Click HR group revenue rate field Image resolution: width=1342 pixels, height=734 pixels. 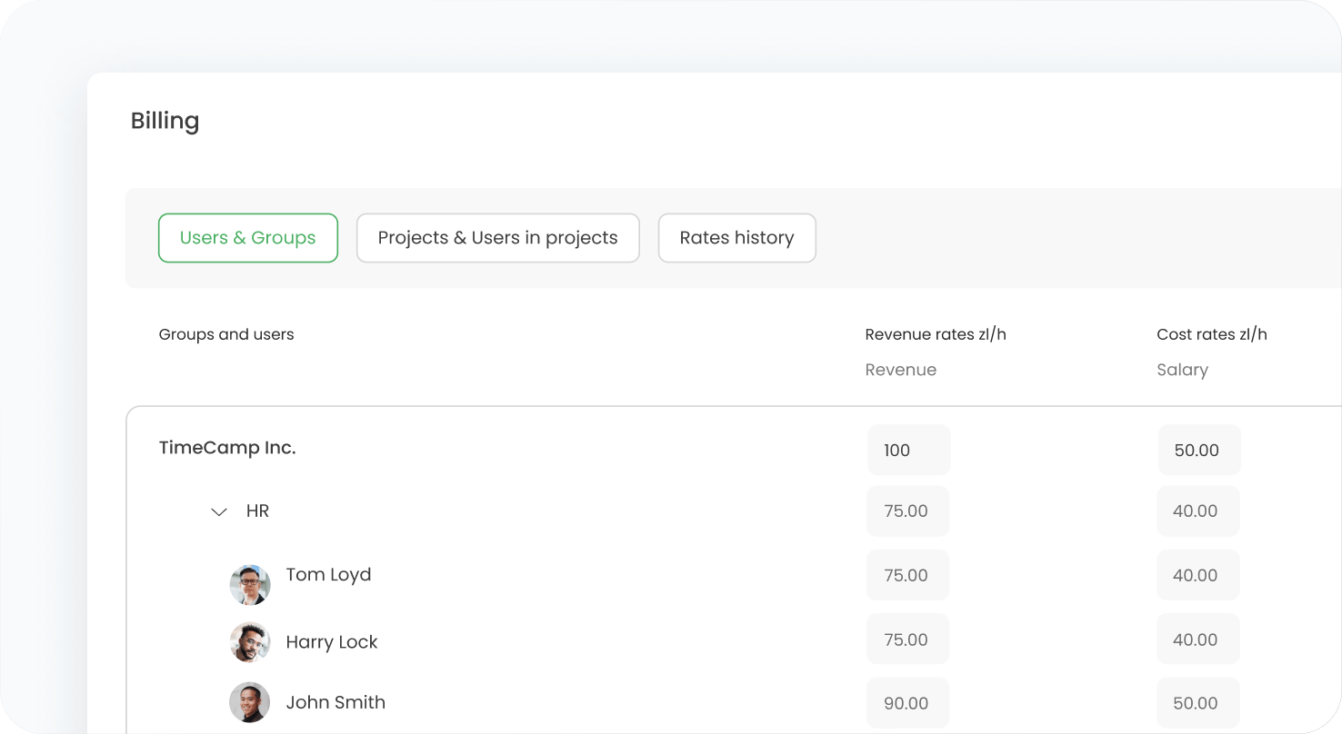point(907,511)
